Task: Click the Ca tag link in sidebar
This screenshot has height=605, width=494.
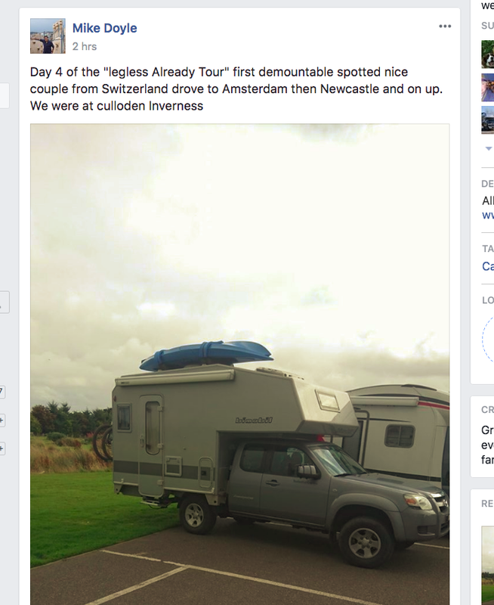Action: (x=488, y=266)
